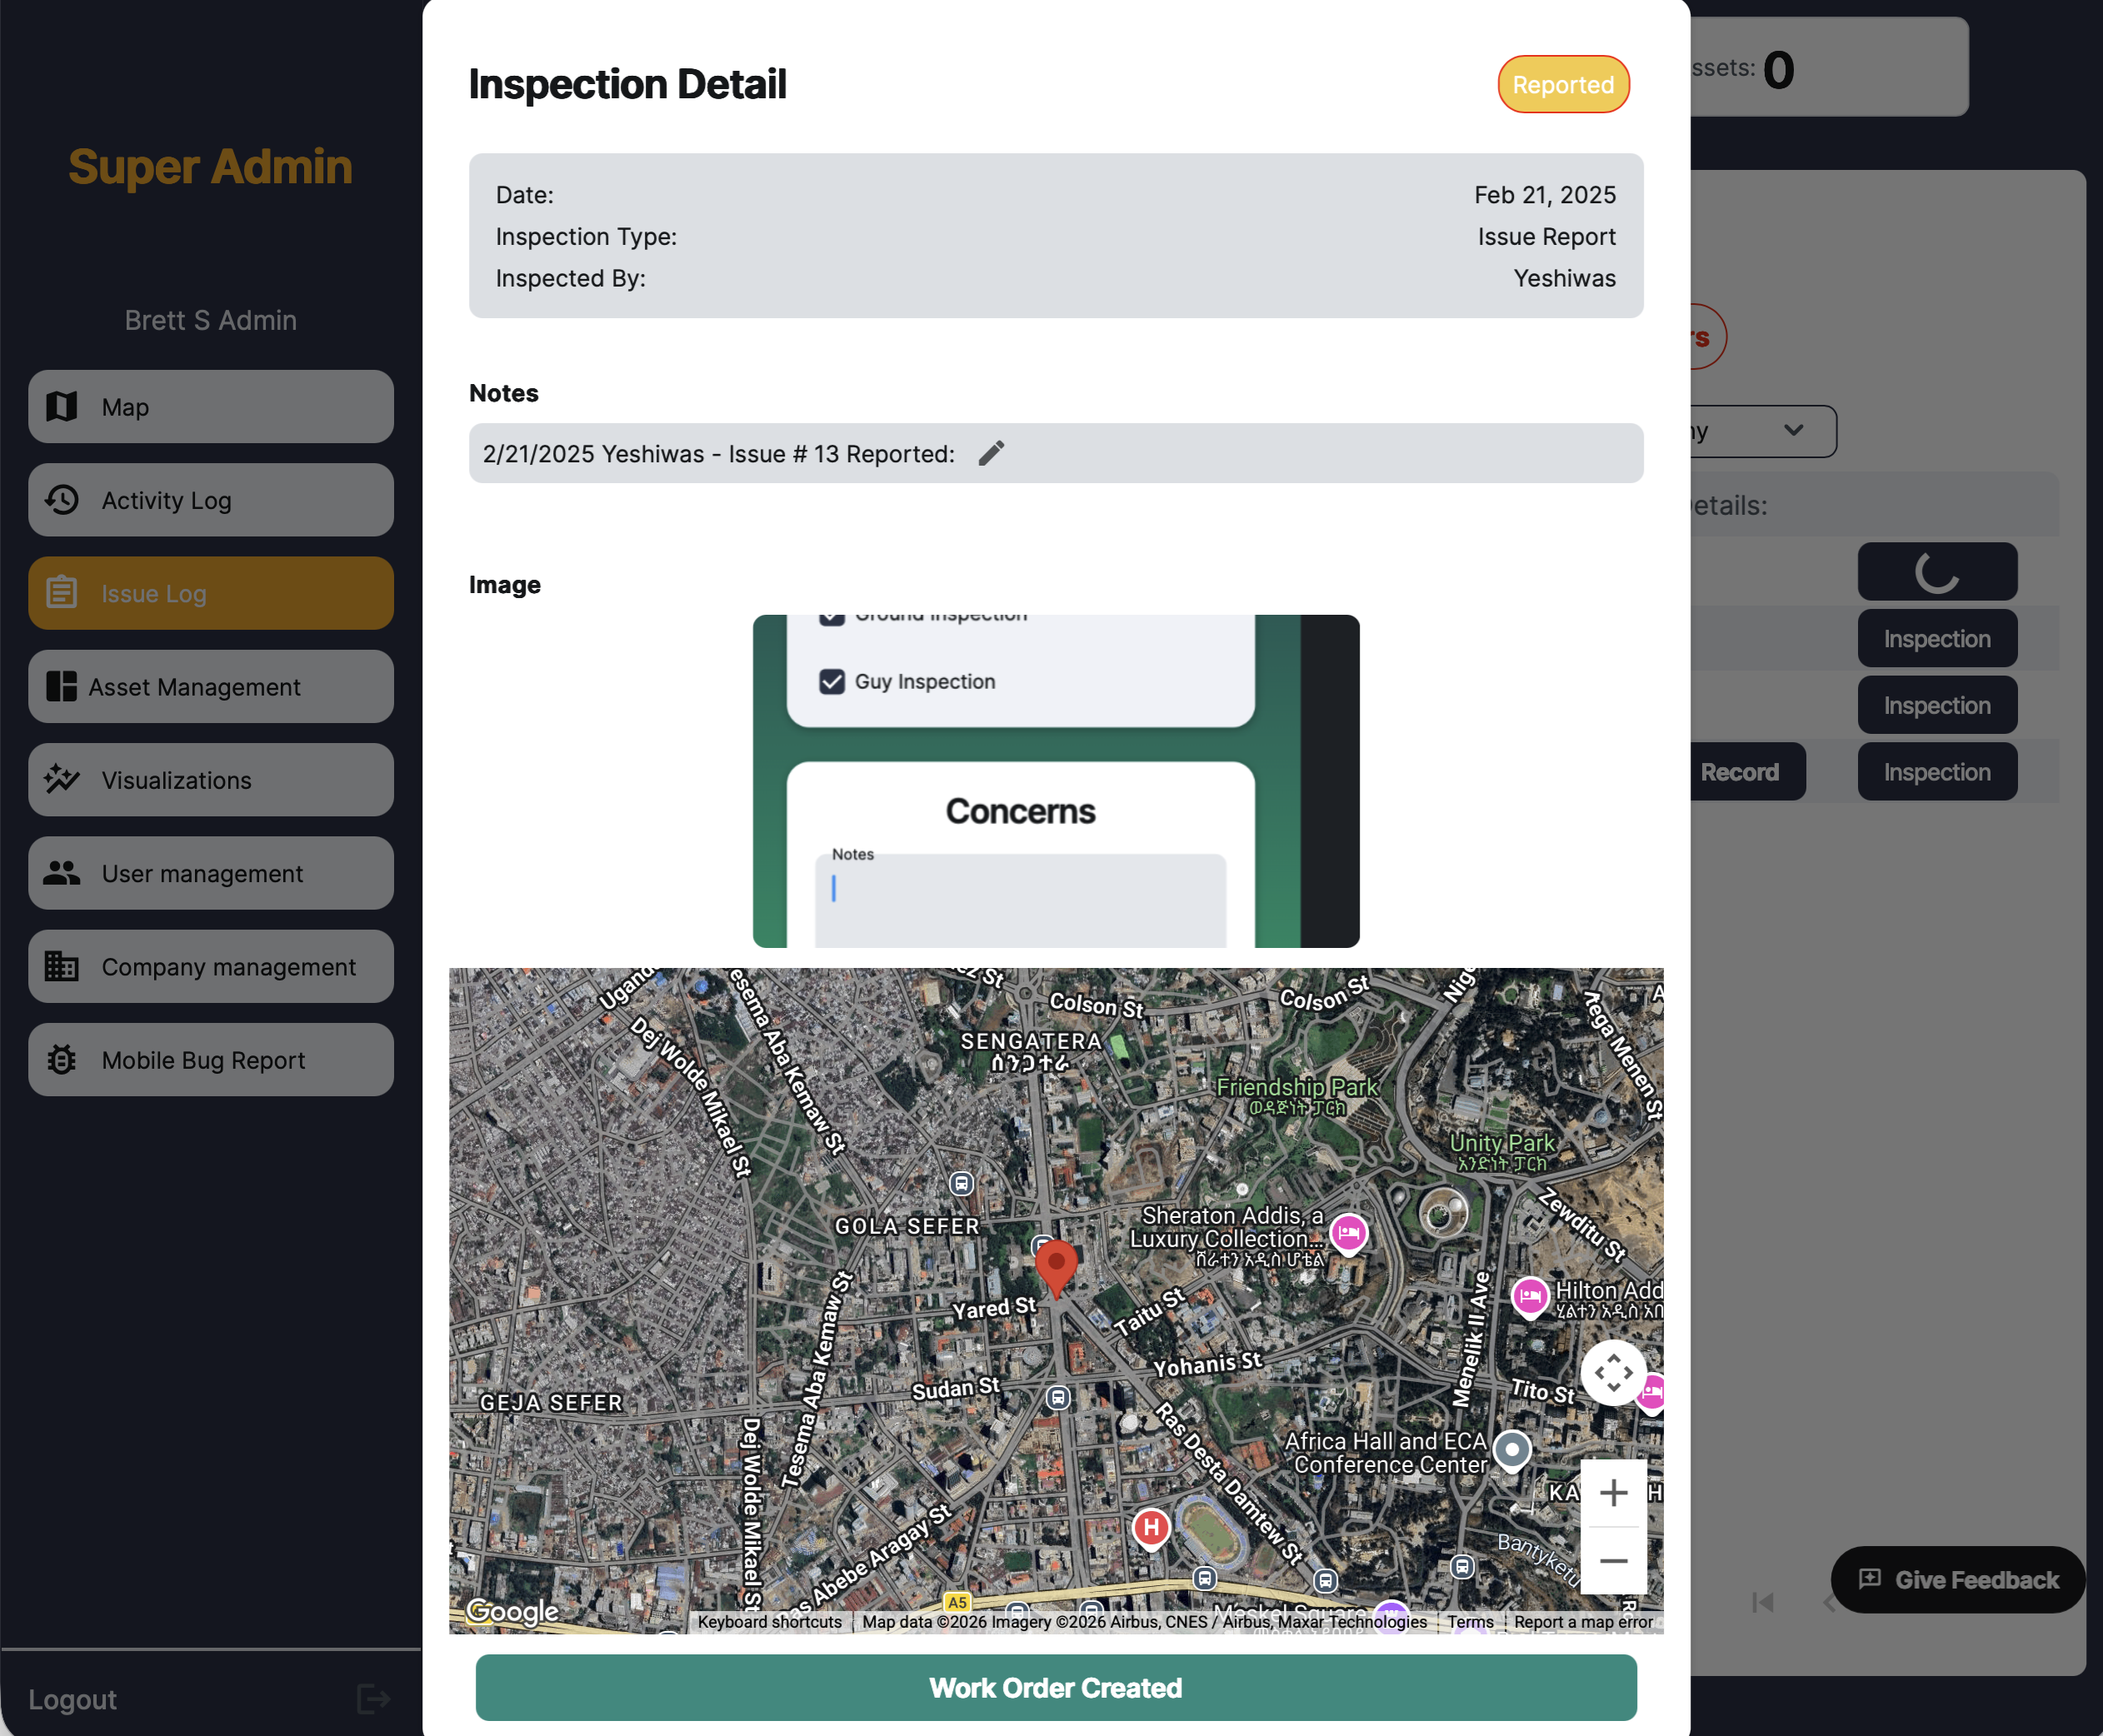
Task: Click the Give Feedback button
Action: click(1956, 1580)
